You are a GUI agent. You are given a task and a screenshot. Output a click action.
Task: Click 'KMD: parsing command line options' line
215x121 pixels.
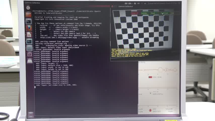click(x=54, y=41)
